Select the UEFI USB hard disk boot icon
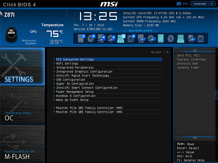Screen dimensions: 218x163 click(101, 38)
